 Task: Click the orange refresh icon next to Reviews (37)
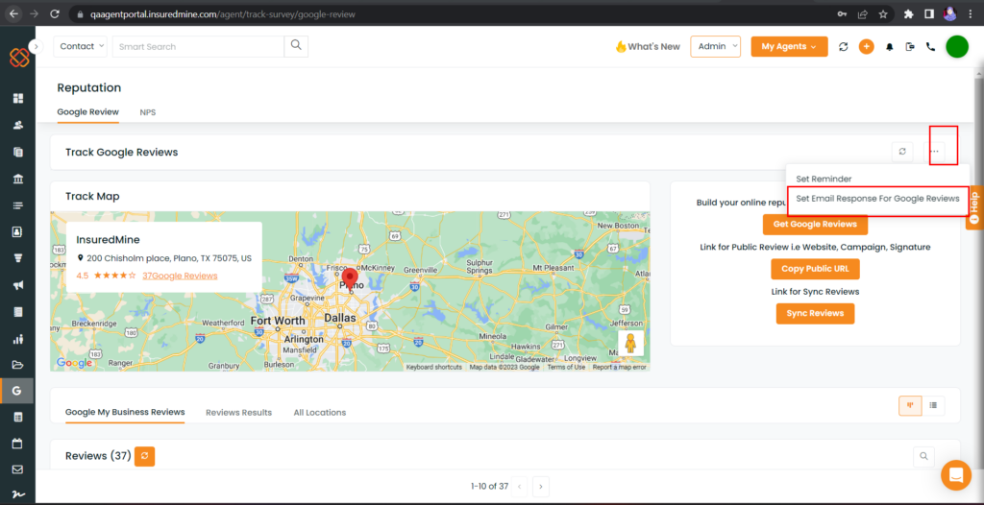[144, 456]
